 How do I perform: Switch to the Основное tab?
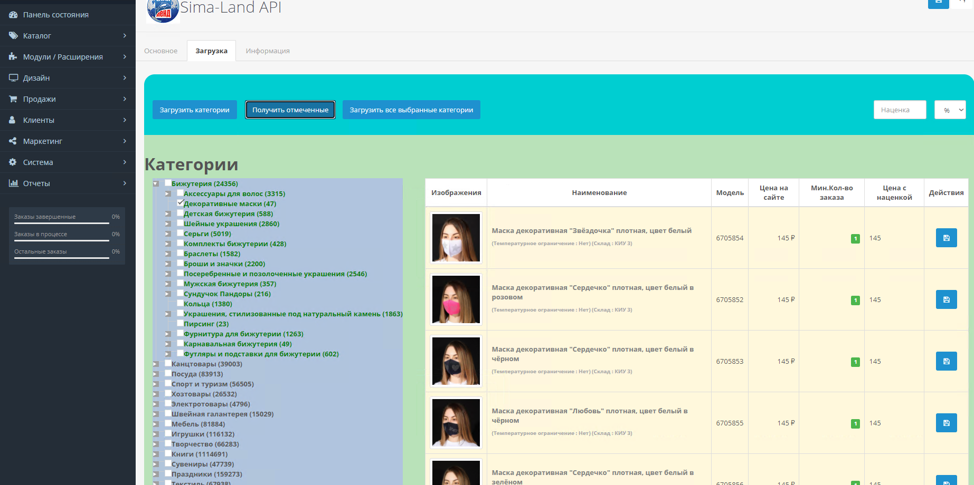click(x=160, y=51)
